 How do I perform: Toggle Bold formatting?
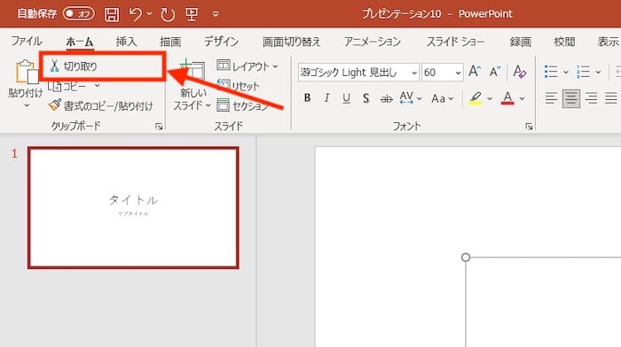pos(307,98)
